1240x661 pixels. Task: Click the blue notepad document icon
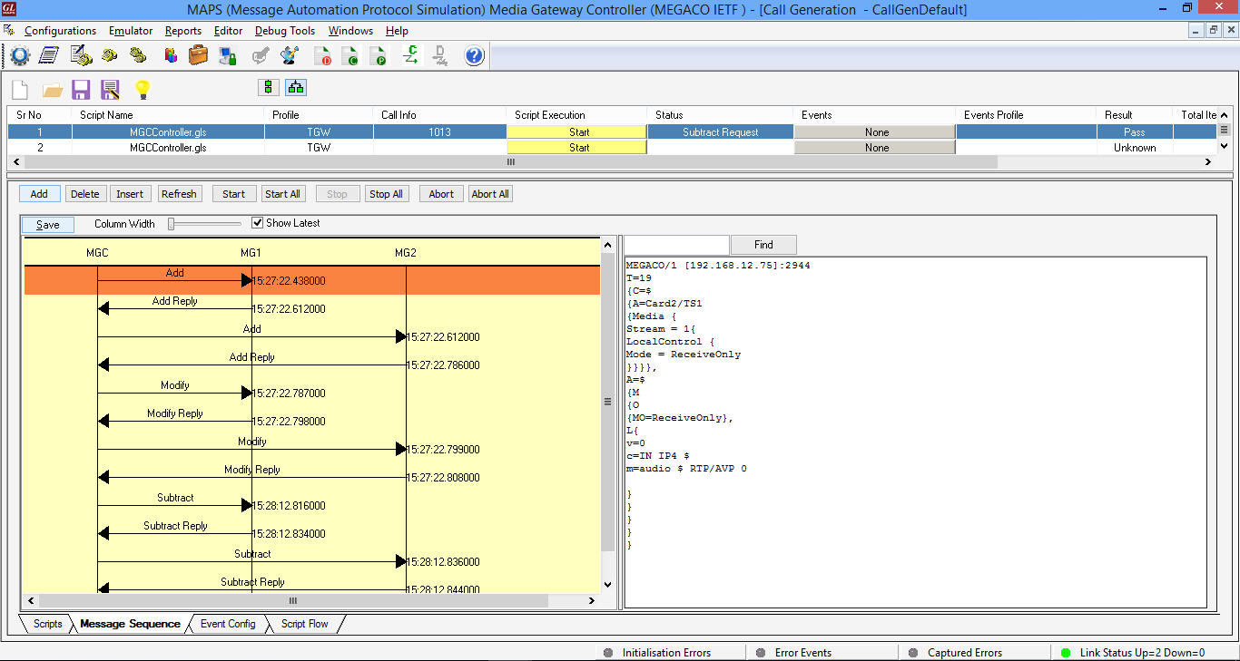49,56
